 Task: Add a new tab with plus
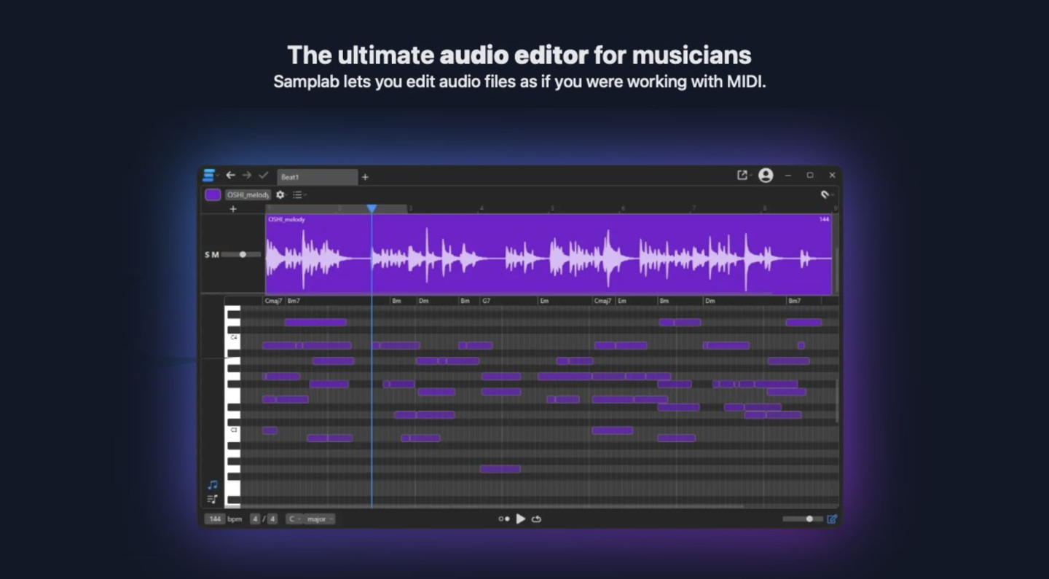click(x=365, y=177)
